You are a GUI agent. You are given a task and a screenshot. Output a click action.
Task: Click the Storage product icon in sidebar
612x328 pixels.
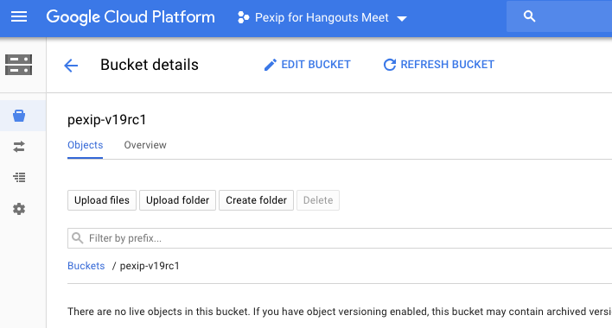tap(18, 65)
